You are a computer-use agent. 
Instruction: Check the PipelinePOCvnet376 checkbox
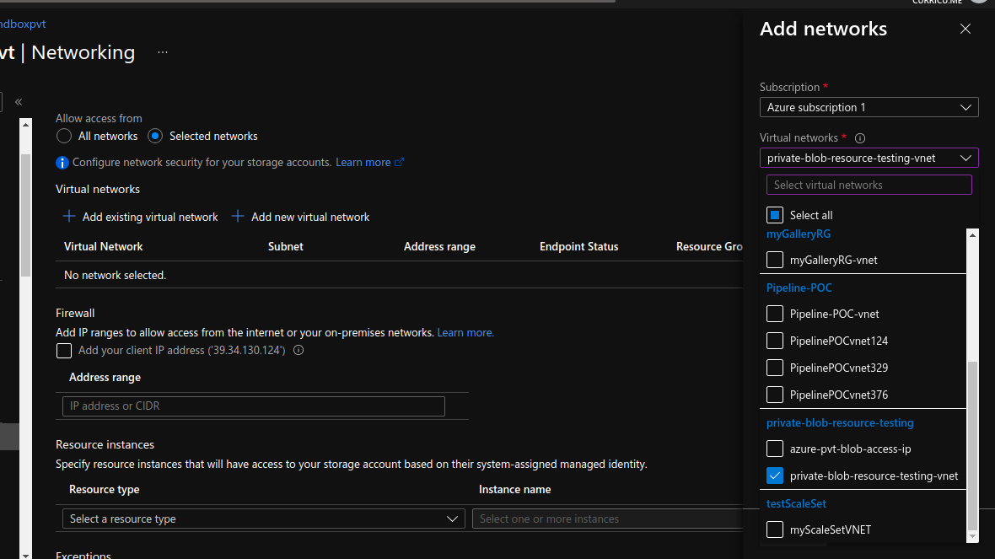pos(774,395)
